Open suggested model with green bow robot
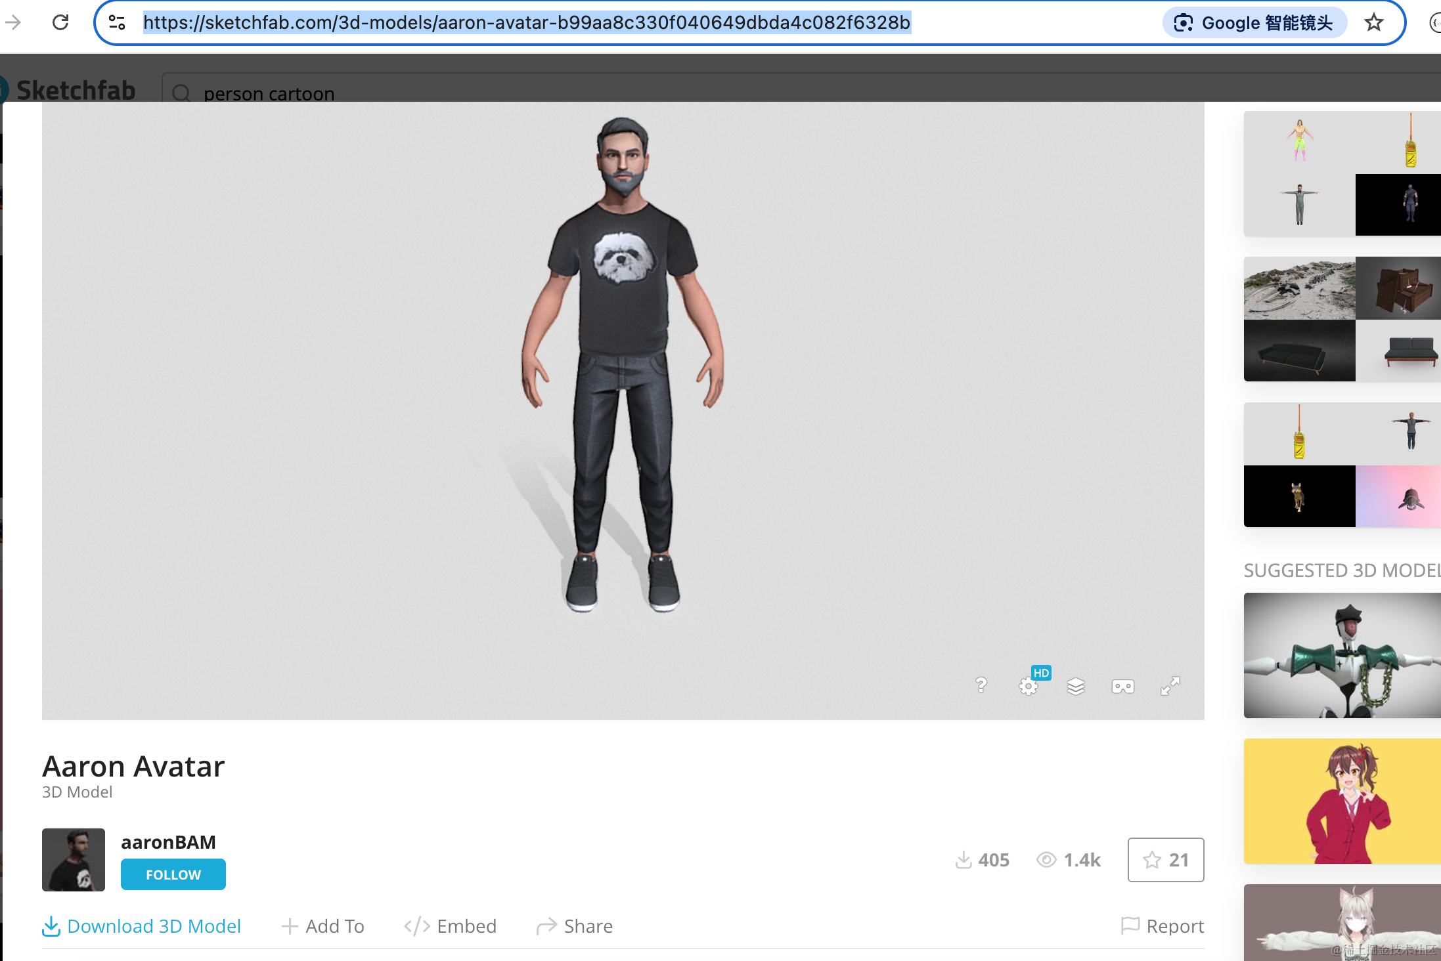Viewport: 1441px width, 961px height. click(1342, 655)
